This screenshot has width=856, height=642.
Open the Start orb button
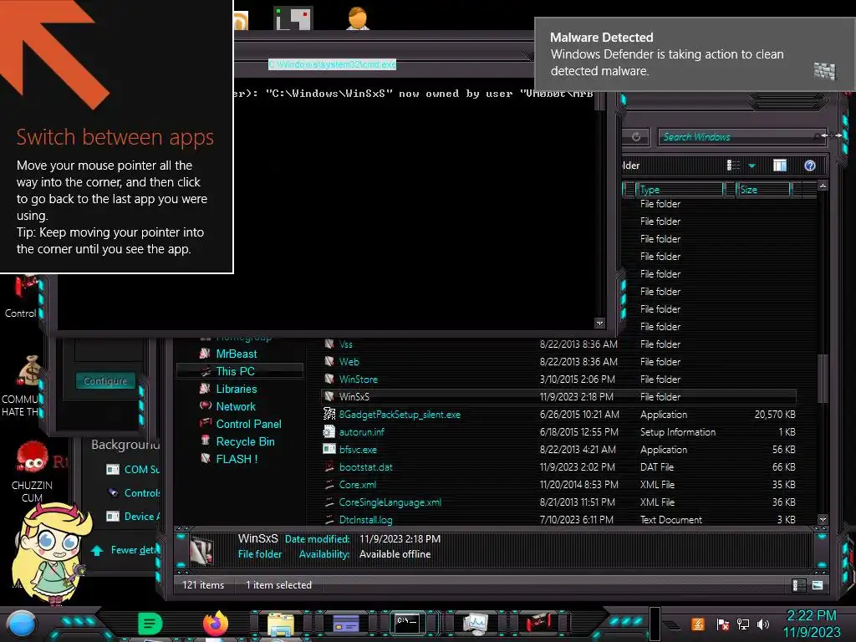21,624
